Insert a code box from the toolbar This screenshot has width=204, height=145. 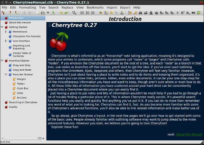[x=111, y=13]
